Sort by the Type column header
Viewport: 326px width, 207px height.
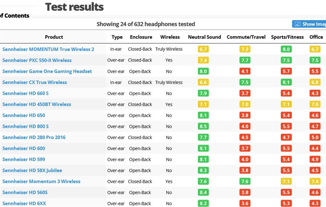117,37
